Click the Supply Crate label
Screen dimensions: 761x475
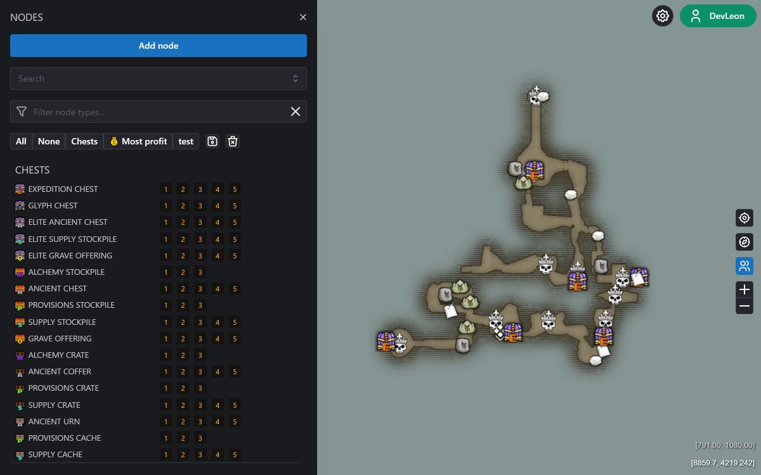[x=55, y=405]
